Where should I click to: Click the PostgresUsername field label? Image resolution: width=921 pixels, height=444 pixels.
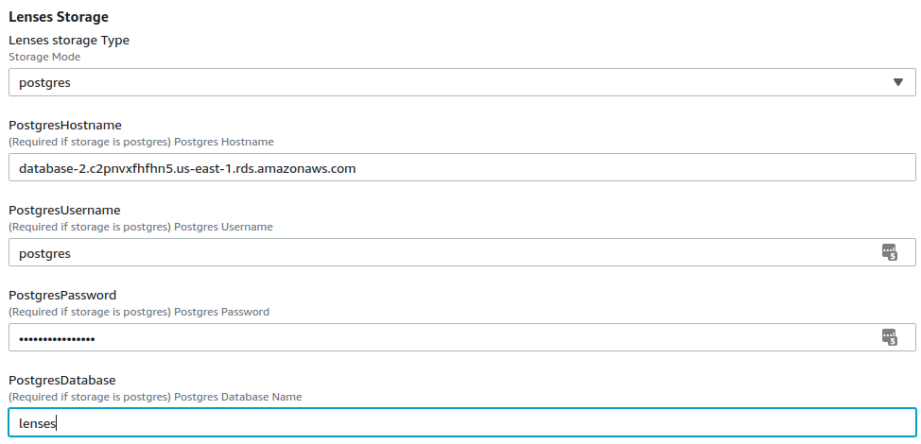click(64, 210)
